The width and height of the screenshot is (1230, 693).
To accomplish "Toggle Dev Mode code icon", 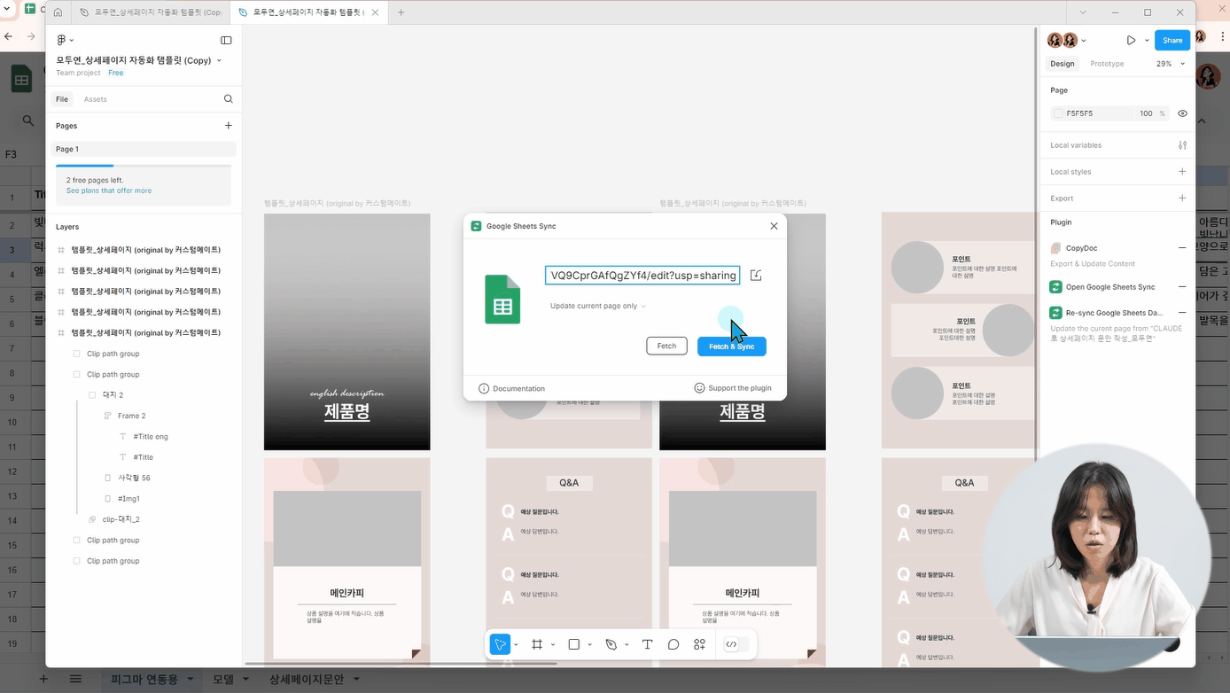I will (731, 644).
